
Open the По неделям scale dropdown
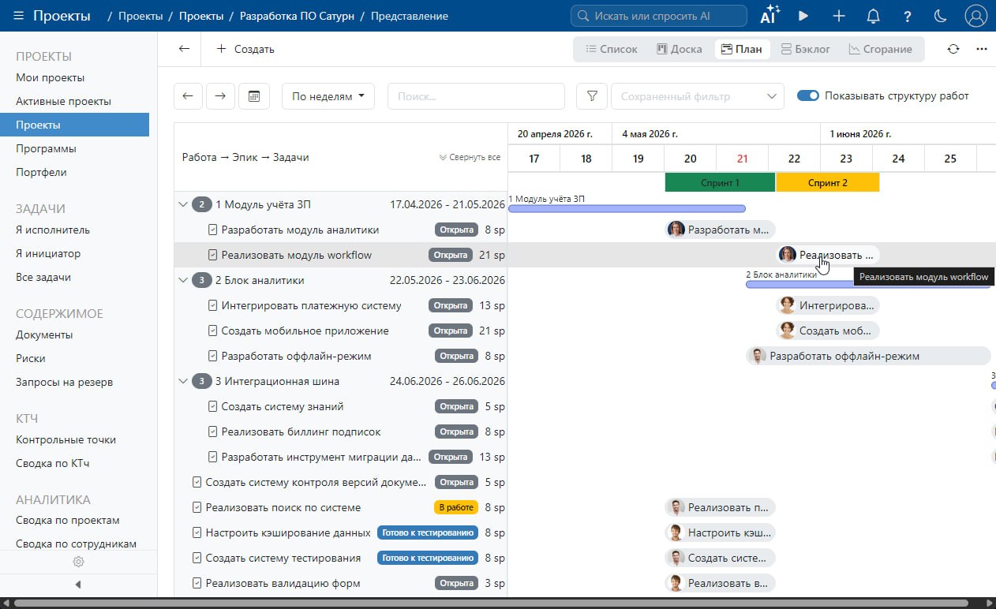pyautogui.click(x=328, y=96)
